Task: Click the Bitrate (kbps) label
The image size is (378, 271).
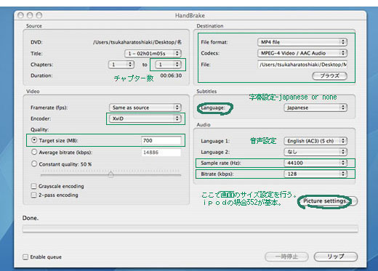Action: pyautogui.click(x=217, y=174)
